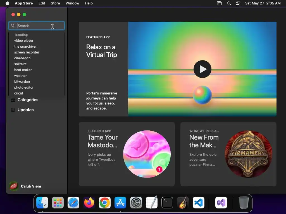Focus the App Store Search field
286x214 pixels.
[37, 26]
